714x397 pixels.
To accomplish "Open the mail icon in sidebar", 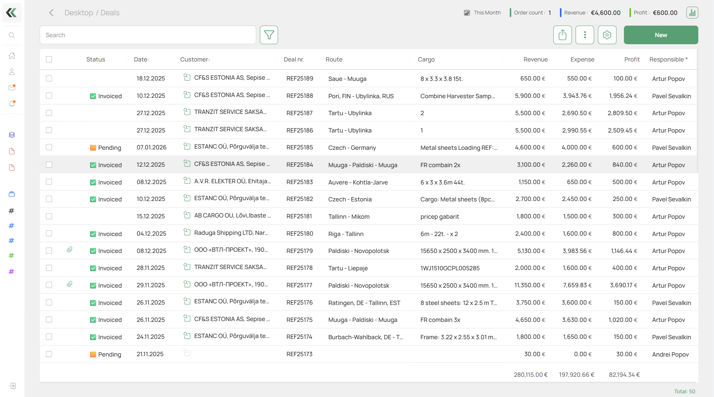I will (x=12, y=87).
